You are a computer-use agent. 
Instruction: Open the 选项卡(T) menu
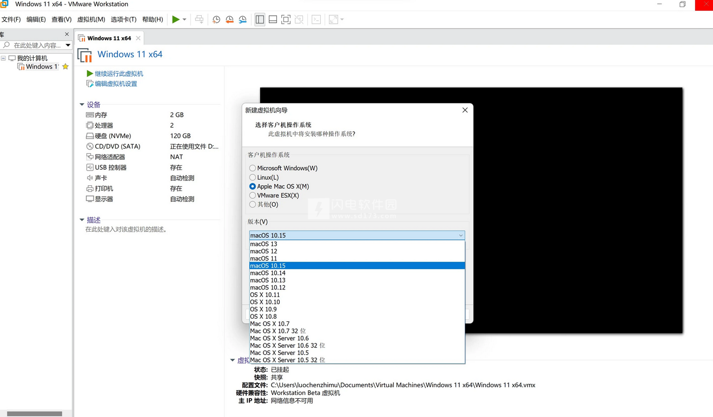pos(123,19)
